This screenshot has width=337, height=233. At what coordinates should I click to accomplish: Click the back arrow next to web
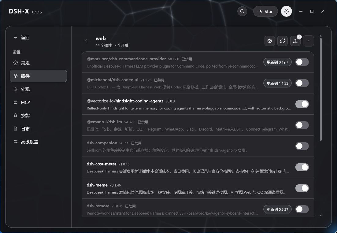(x=87, y=41)
